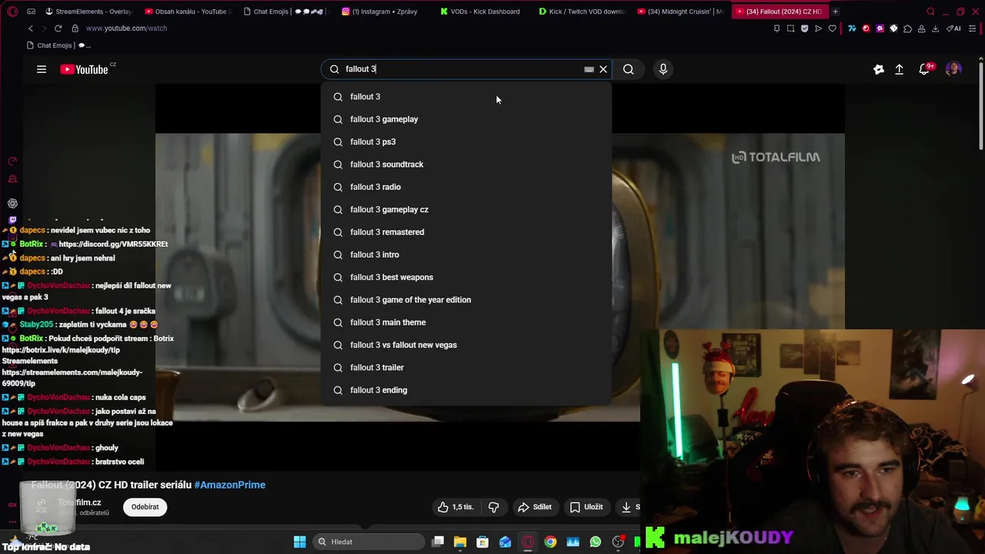
Task: Open the on-screen keyboard icon in search box
Action: 589,69
